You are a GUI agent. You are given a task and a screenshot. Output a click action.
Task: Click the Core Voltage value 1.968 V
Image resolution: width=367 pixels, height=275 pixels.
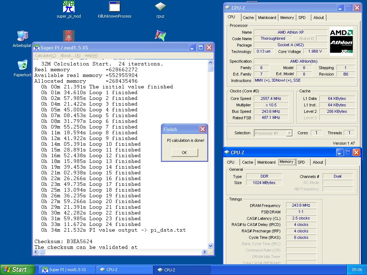(x=315, y=51)
